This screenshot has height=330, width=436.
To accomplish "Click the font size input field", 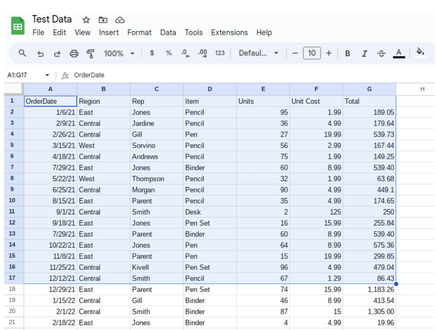I will click(312, 53).
